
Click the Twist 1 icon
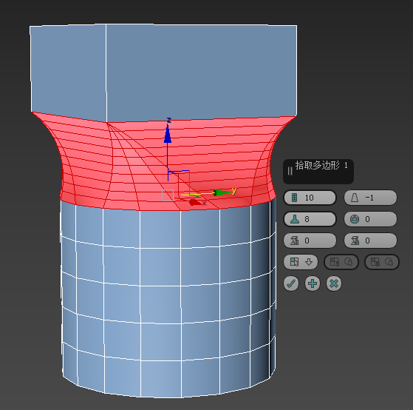pos(295,241)
